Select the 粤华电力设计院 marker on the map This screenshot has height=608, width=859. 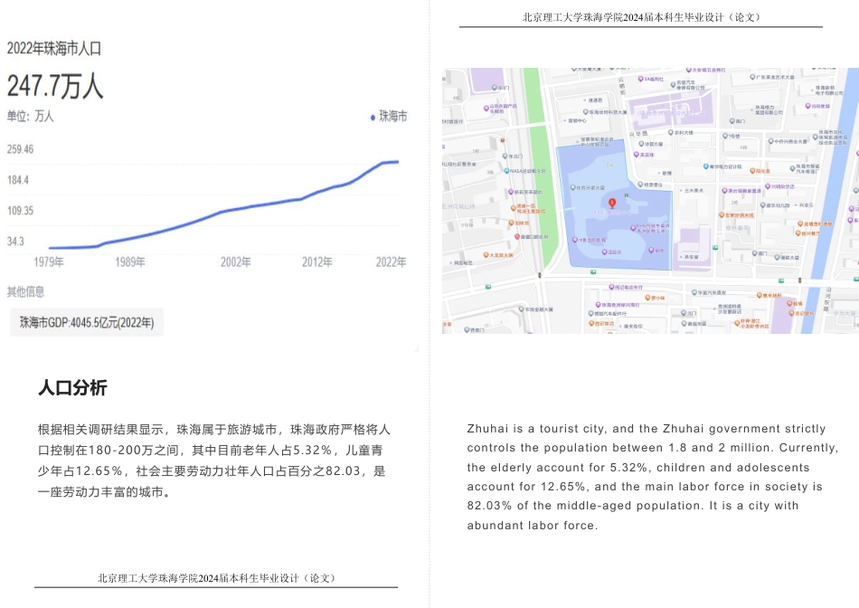click(x=704, y=166)
